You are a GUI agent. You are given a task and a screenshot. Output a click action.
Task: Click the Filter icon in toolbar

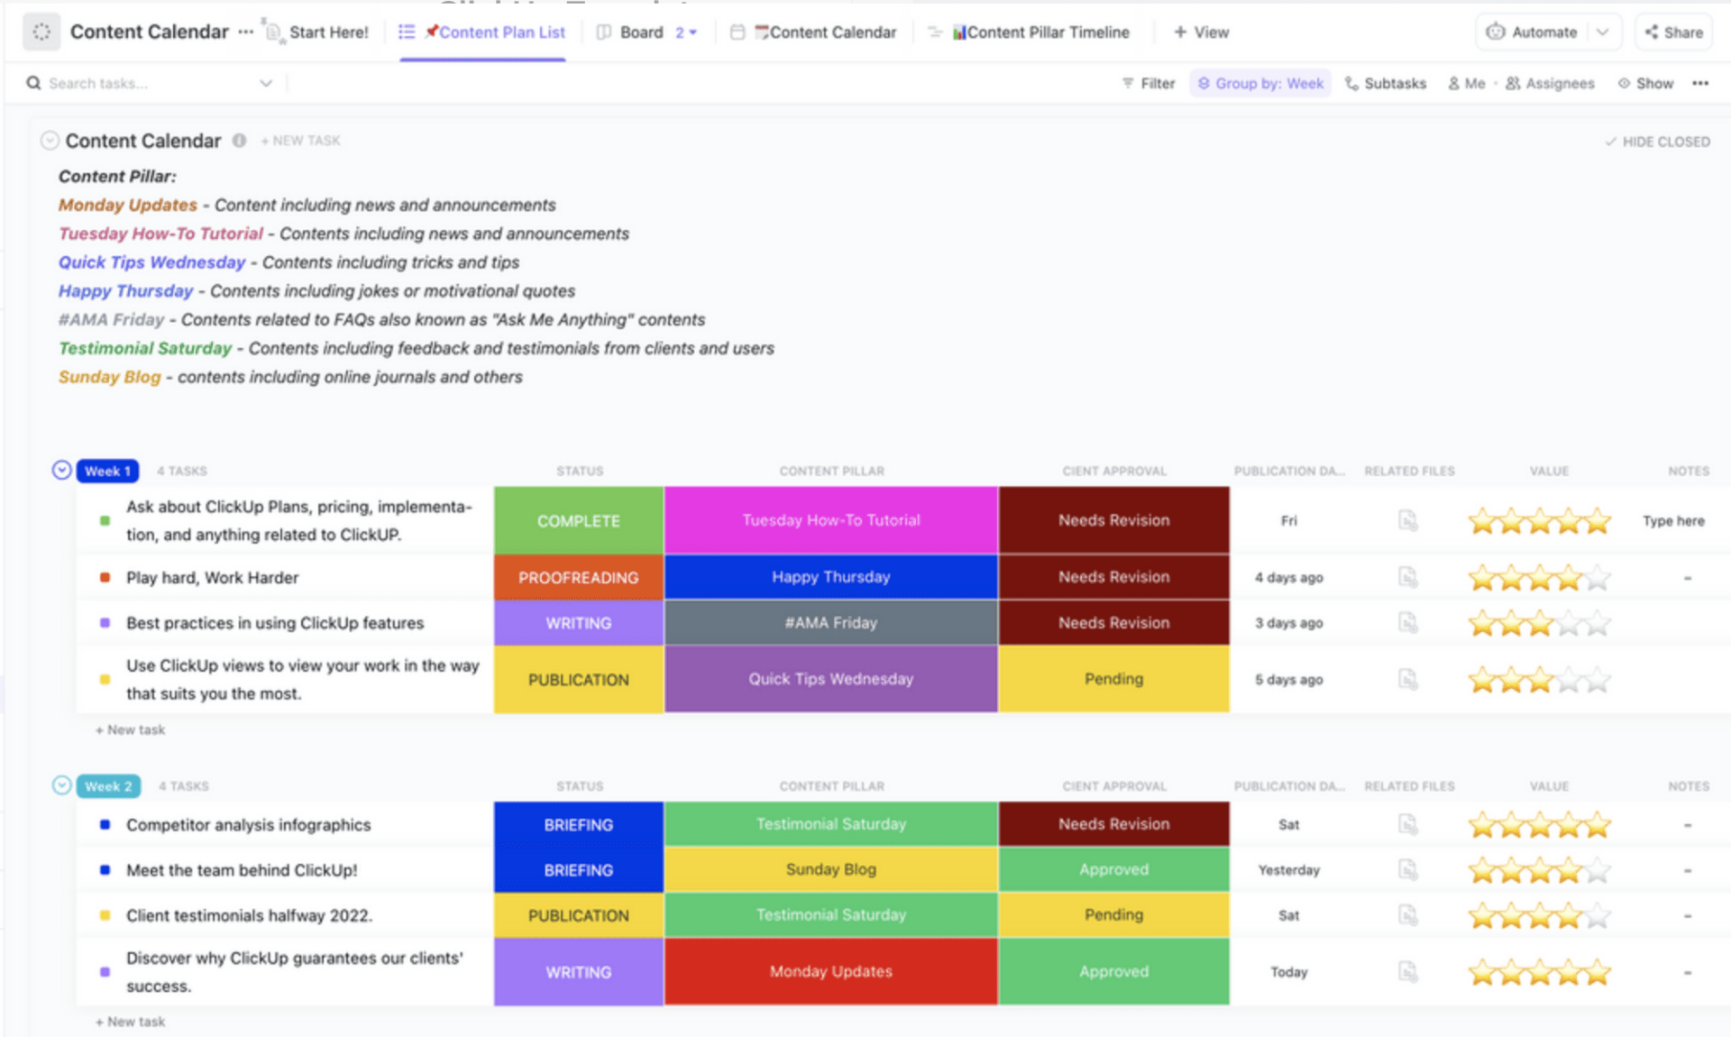click(1146, 84)
